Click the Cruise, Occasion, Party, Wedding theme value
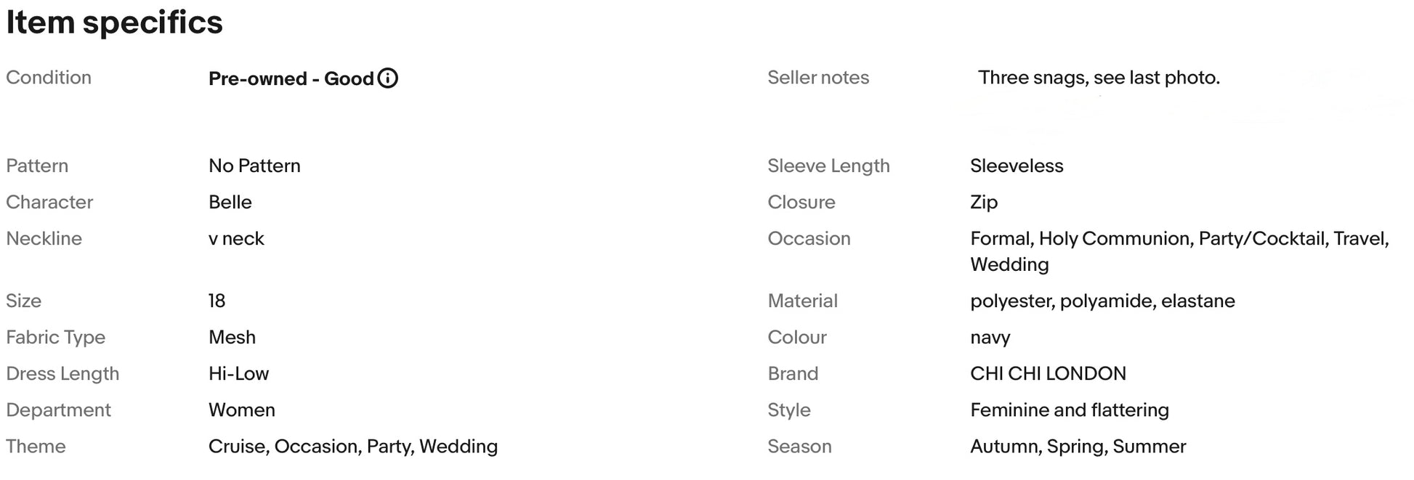The height and width of the screenshot is (480, 1414). pyautogui.click(x=353, y=446)
